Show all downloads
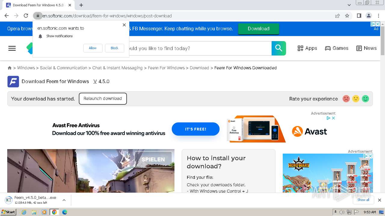385x216 pixels. (x=363, y=200)
